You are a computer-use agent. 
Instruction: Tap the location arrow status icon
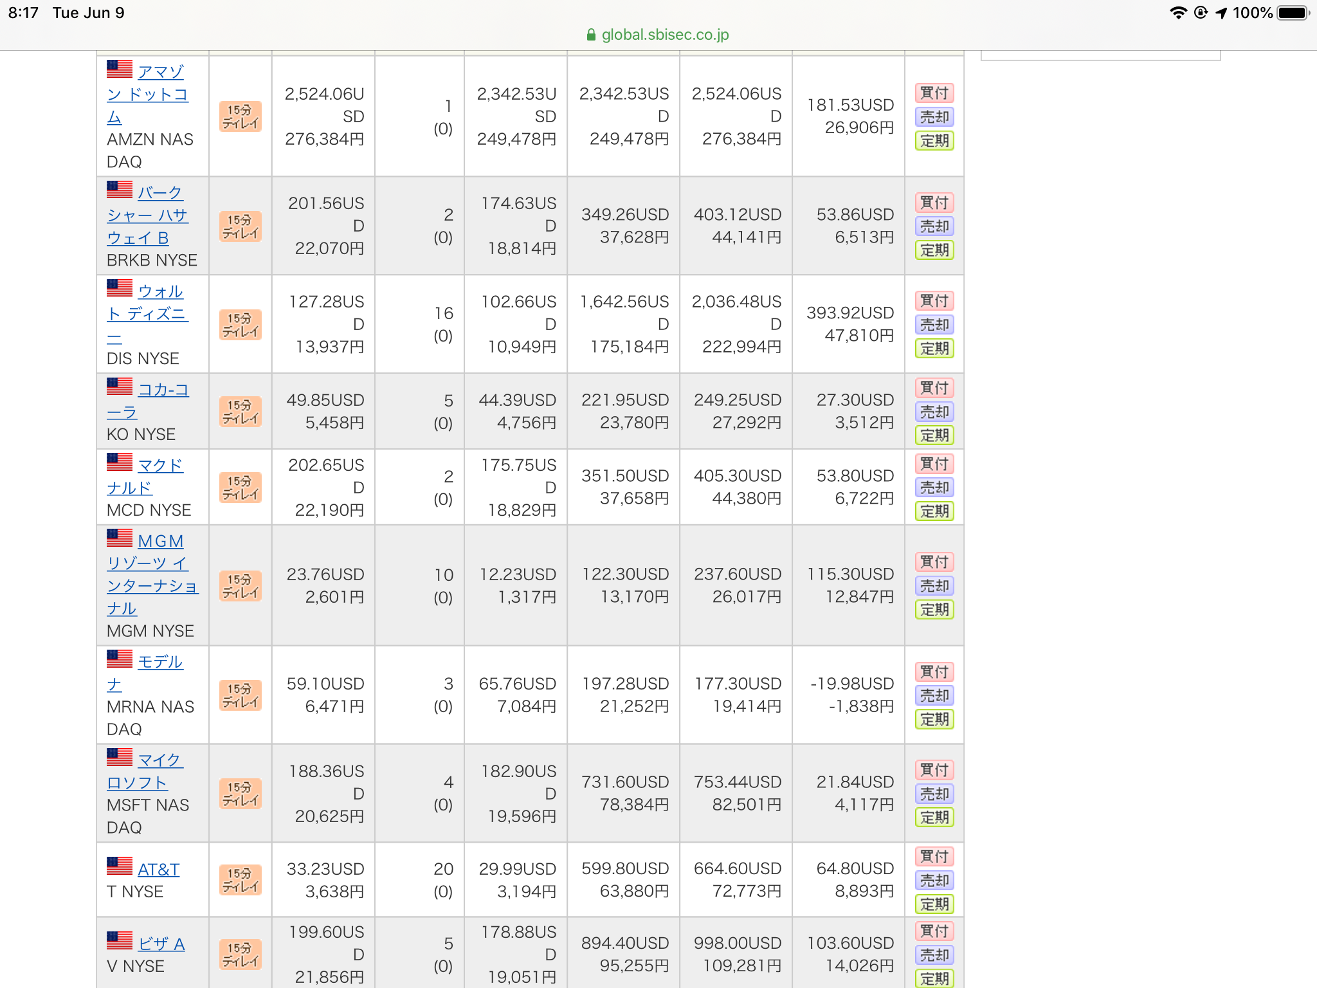(x=1221, y=13)
